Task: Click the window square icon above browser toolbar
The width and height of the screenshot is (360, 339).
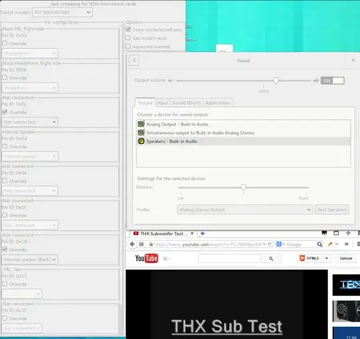Action: 336,233
